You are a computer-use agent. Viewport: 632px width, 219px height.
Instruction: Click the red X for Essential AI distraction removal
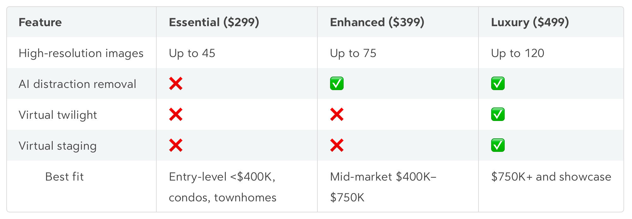pyautogui.click(x=176, y=84)
